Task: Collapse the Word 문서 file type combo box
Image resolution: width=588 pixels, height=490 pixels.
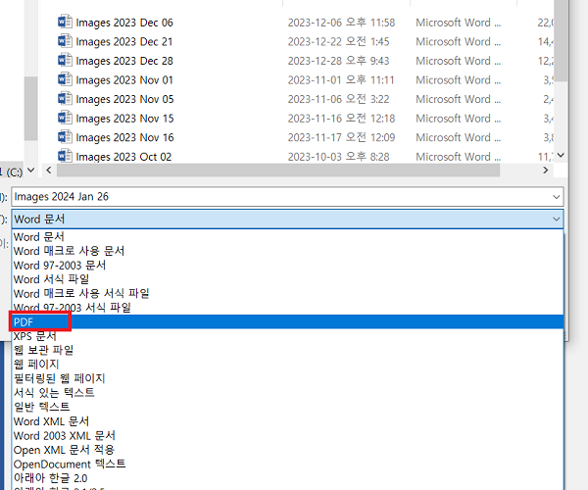Action: (287, 219)
